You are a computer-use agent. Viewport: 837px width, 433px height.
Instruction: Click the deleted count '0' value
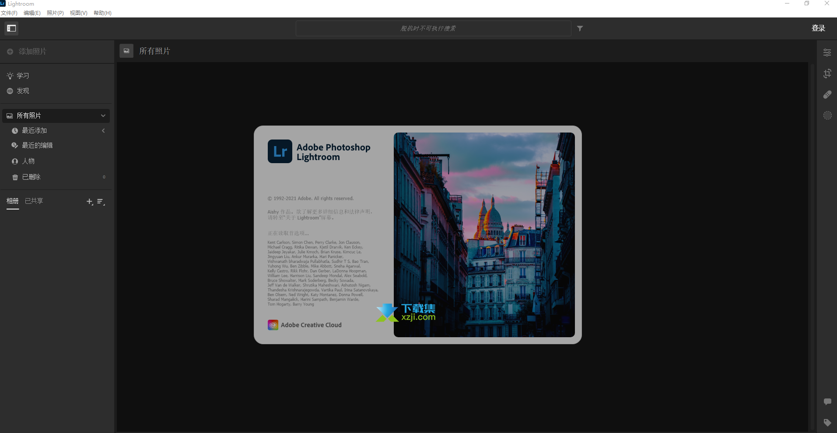(x=104, y=177)
